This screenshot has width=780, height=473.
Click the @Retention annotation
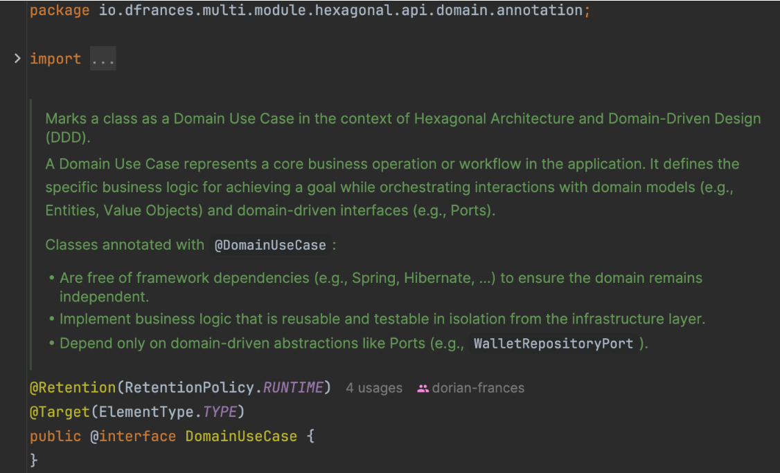73,387
